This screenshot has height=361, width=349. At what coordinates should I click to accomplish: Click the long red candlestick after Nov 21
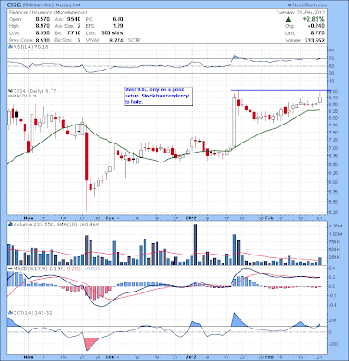(x=87, y=156)
